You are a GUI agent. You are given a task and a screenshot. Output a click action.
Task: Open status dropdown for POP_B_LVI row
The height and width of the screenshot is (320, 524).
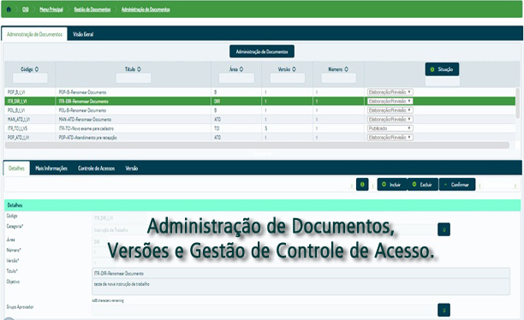coord(390,92)
